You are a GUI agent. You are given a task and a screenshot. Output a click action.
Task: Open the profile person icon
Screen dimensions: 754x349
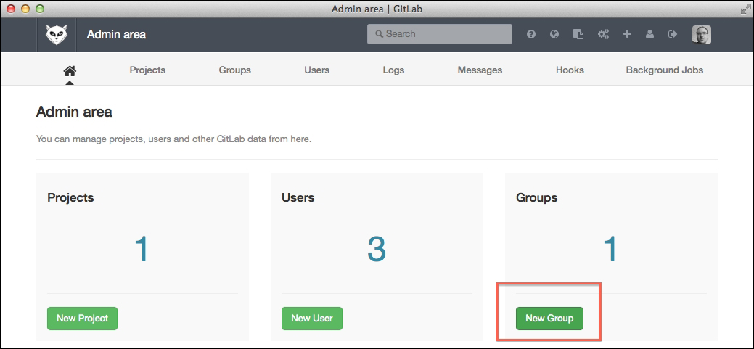point(649,34)
